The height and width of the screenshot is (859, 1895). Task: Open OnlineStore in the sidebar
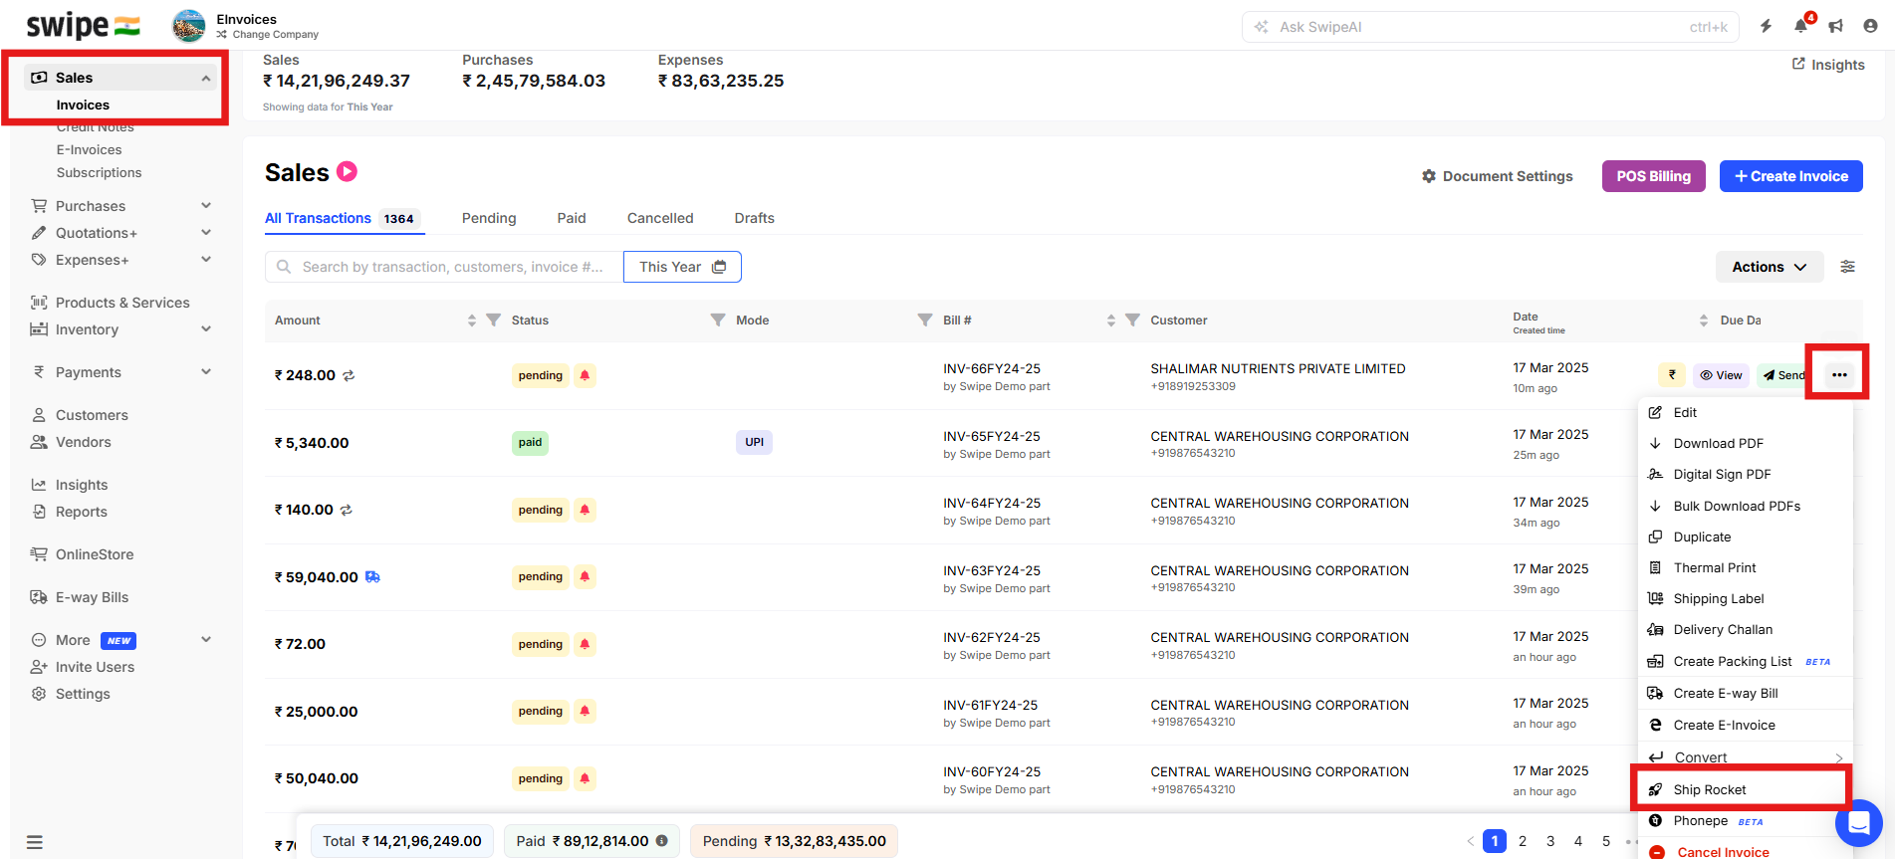[94, 554]
